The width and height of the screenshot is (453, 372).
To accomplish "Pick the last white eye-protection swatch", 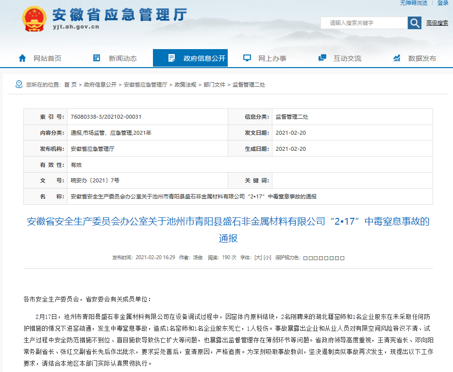I will click(x=342, y=258).
